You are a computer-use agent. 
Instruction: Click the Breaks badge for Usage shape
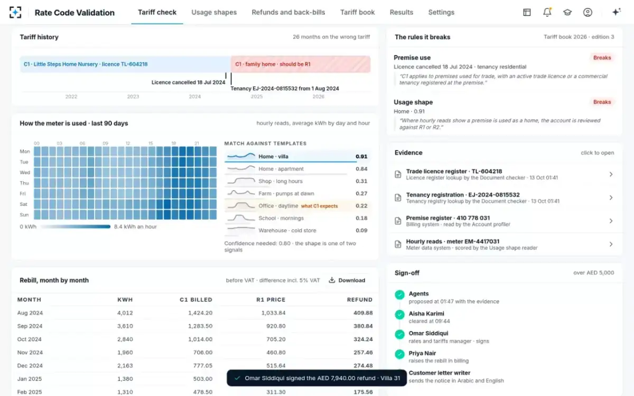tap(602, 102)
